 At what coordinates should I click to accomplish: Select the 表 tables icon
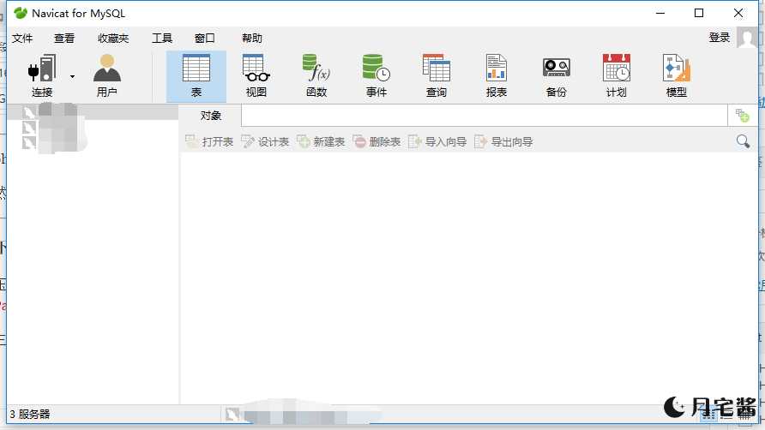196,76
